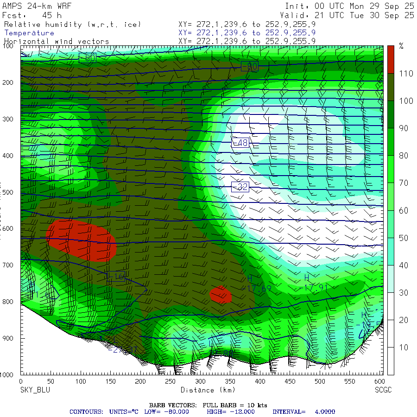Click the '90' legend value

(404, 128)
